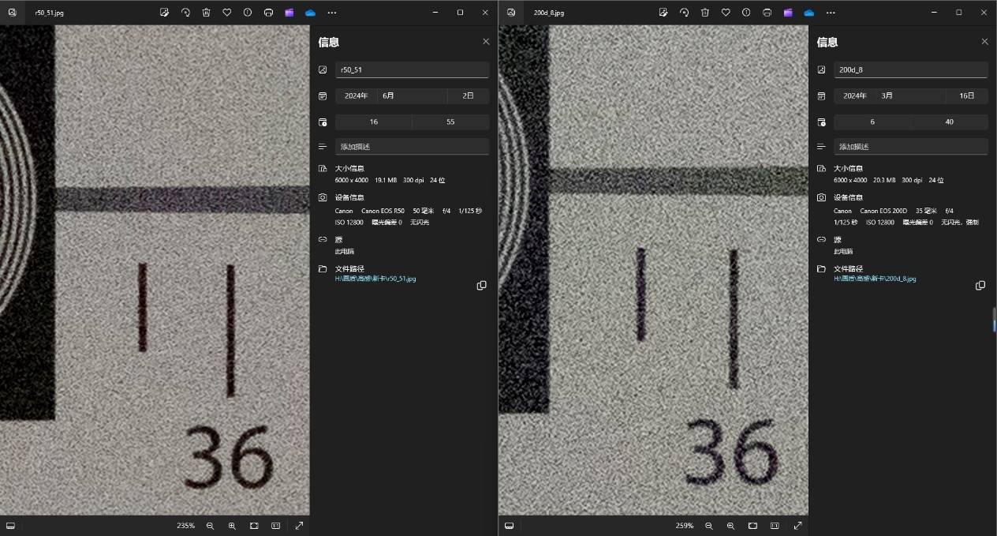Close the 信息 panel in 200d_8 window
Screen dimensions: 997x536
984,42
